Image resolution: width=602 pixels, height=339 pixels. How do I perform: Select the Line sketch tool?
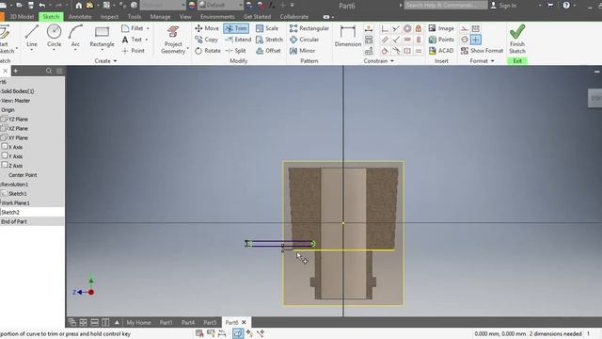31,36
